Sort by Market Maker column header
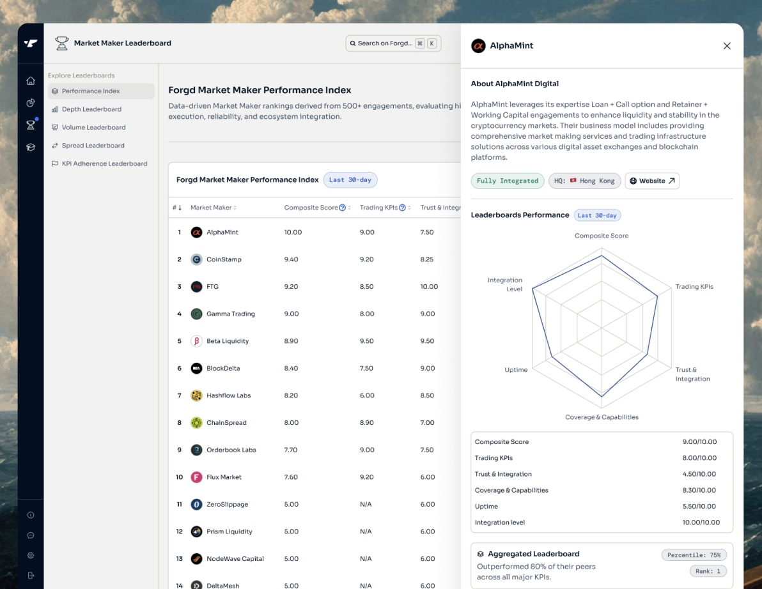Image resolution: width=762 pixels, height=589 pixels. coord(214,208)
